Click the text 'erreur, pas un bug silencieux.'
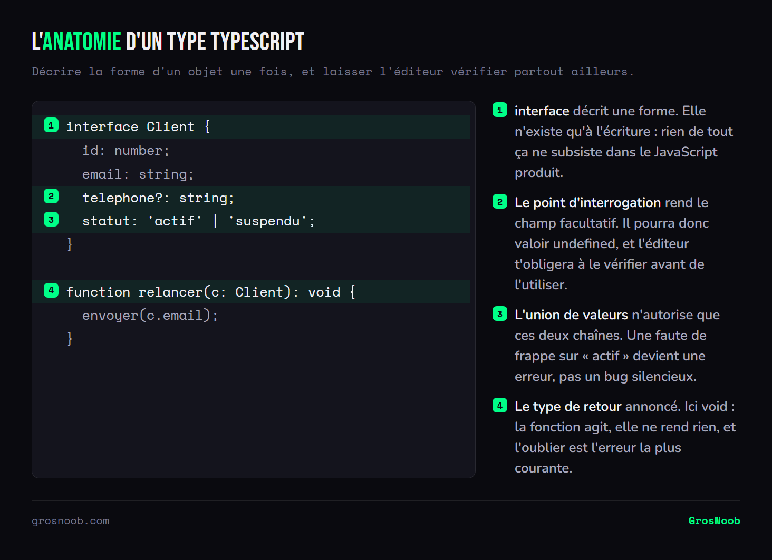This screenshot has width=772, height=560. pos(605,377)
